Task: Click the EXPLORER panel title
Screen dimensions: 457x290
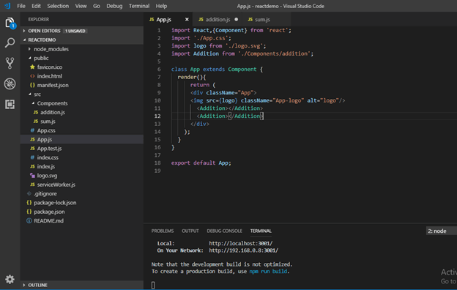Action: [x=39, y=19]
